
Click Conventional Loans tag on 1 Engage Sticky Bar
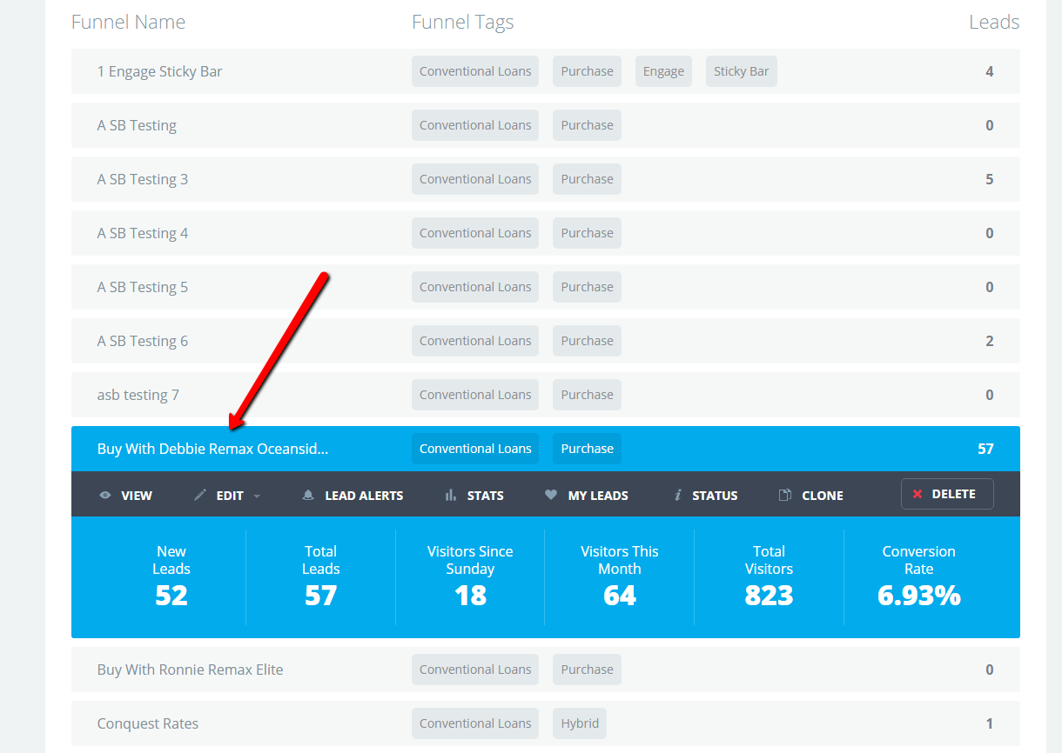coord(475,71)
